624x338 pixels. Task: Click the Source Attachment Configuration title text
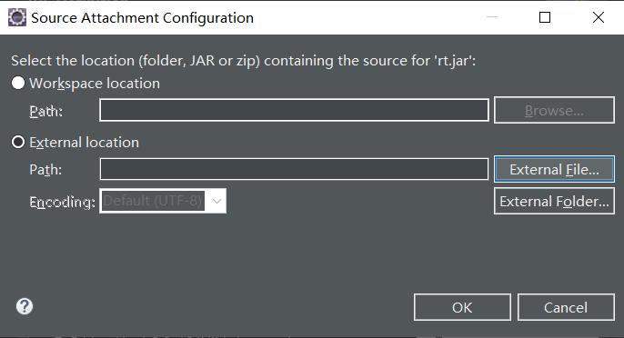click(x=142, y=18)
